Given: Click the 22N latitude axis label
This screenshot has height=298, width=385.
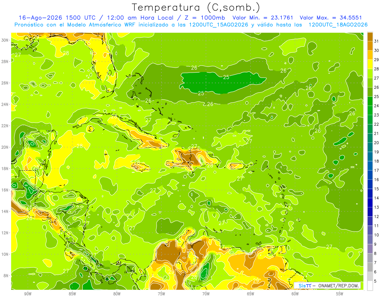Looking at the screenshot, I should click(x=5, y=126).
